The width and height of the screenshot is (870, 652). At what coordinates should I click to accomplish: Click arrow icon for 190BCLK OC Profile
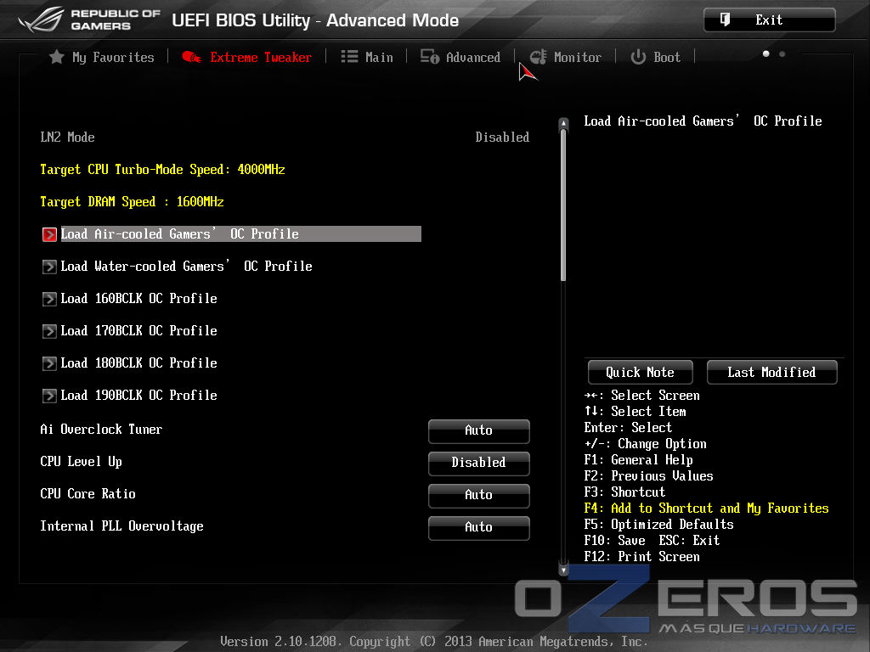pyautogui.click(x=49, y=396)
